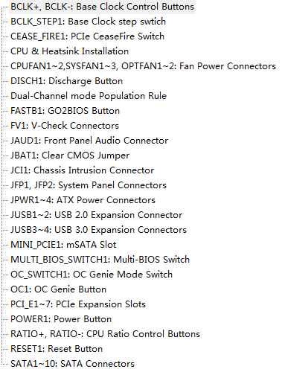Select BCLK+, BCLK-: Base Clock Control Buttons entry

[102, 7]
